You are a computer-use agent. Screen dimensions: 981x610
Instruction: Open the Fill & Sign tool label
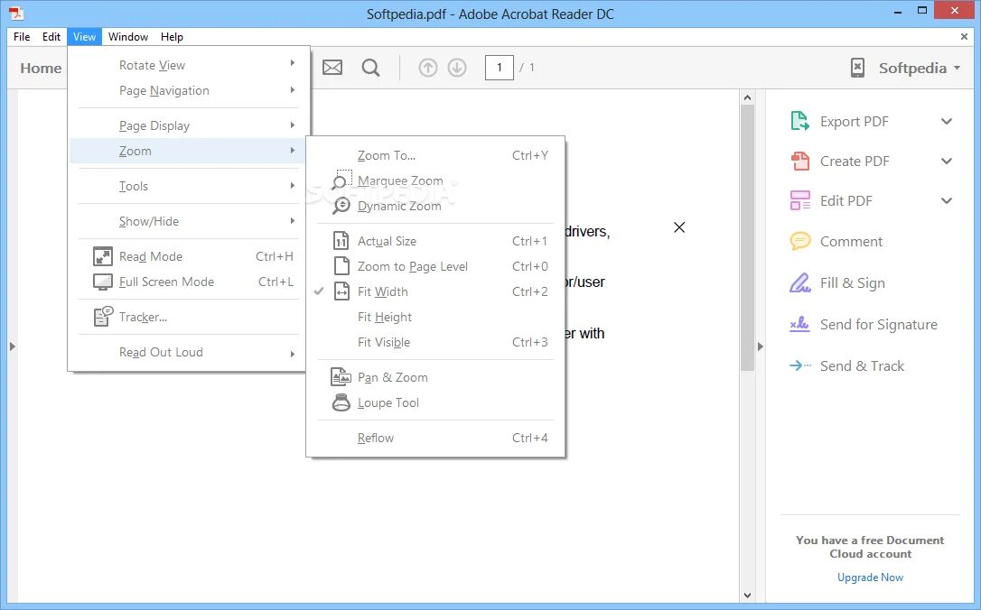[x=852, y=283]
